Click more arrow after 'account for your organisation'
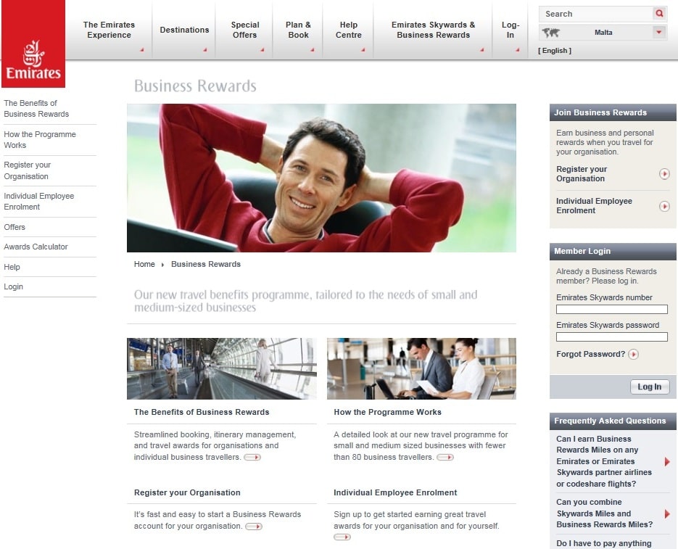Image resolution: width=678 pixels, height=549 pixels. 254,527
